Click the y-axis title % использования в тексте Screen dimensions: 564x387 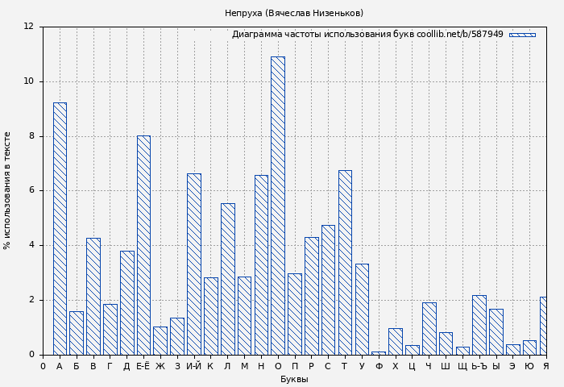(x=8, y=190)
